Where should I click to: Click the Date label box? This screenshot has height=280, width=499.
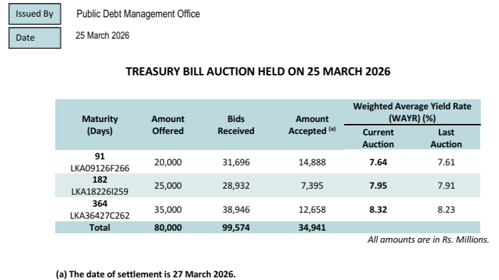pyautogui.click(x=33, y=37)
